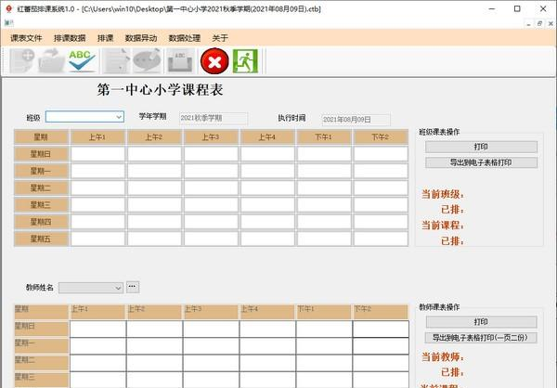Select teacher table cell 星期日 上午1
The width and height of the screenshot is (557, 388).
(x=98, y=329)
